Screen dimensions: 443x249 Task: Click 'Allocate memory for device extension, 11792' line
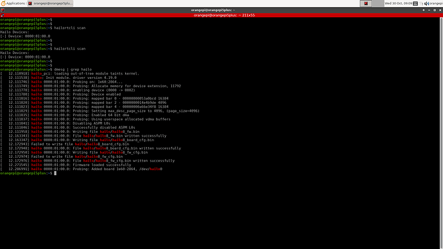[x=91, y=86]
